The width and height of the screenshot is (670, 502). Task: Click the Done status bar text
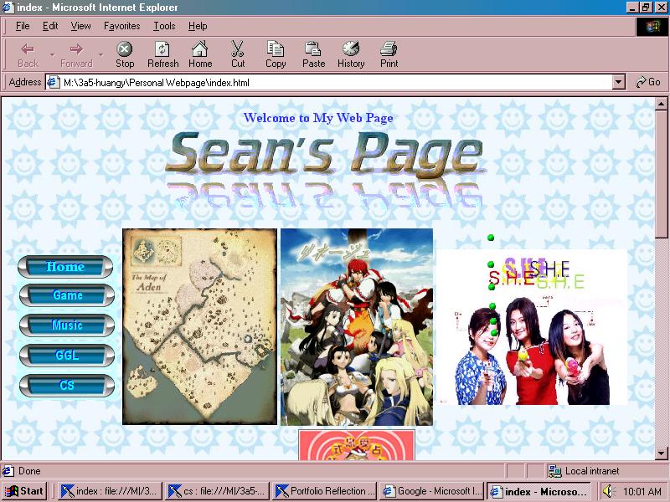coord(29,471)
